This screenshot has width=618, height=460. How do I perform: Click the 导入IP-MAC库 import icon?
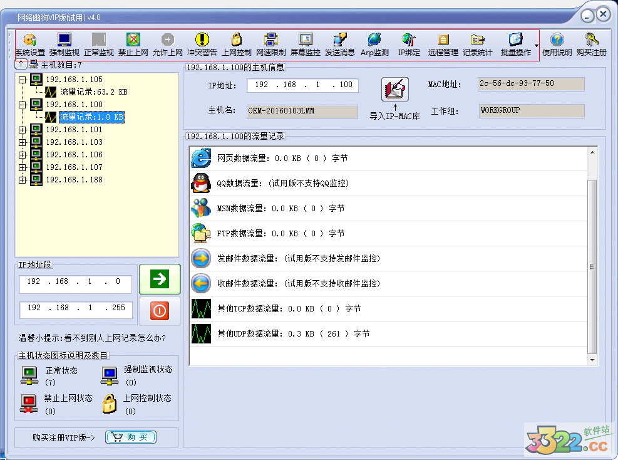click(x=394, y=89)
